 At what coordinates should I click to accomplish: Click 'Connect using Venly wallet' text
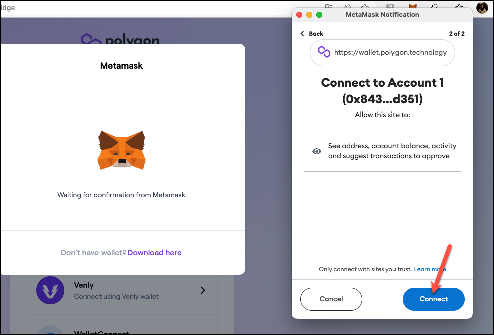tap(116, 297)
